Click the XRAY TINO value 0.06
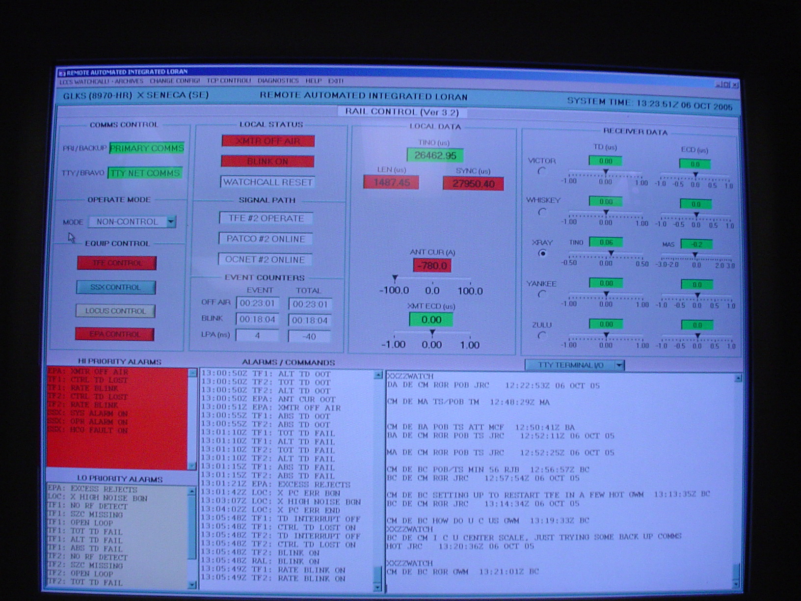The image size is (801, 601). 606,242
